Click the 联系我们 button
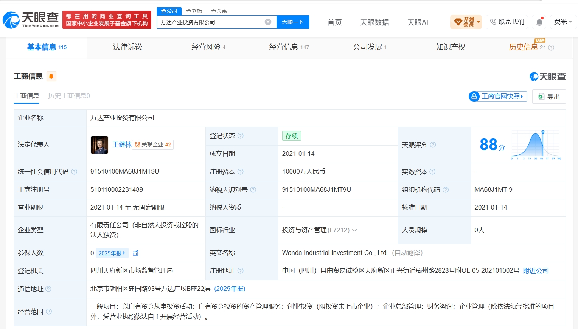The width and height of the screenshot is (578, 329). (x=507, y=22)
